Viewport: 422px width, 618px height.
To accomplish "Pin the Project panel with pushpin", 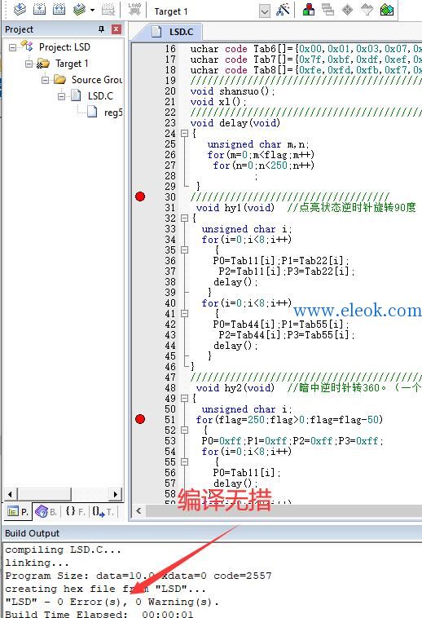I will (101, 29).
